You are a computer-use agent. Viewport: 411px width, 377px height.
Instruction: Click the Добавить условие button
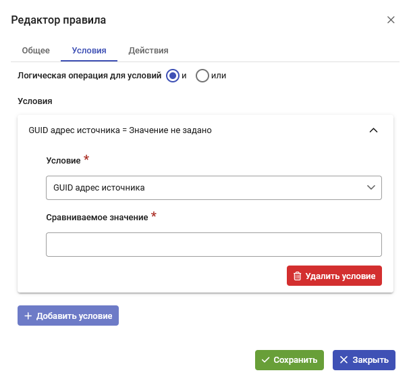point(68,316)
